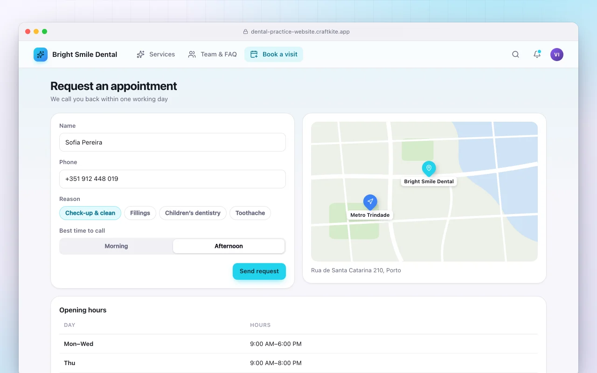This screenshot has height=373, width=597.
Task: Click the 9:00 AM–8:00 PM hours cell
Action: click(276, 363)
